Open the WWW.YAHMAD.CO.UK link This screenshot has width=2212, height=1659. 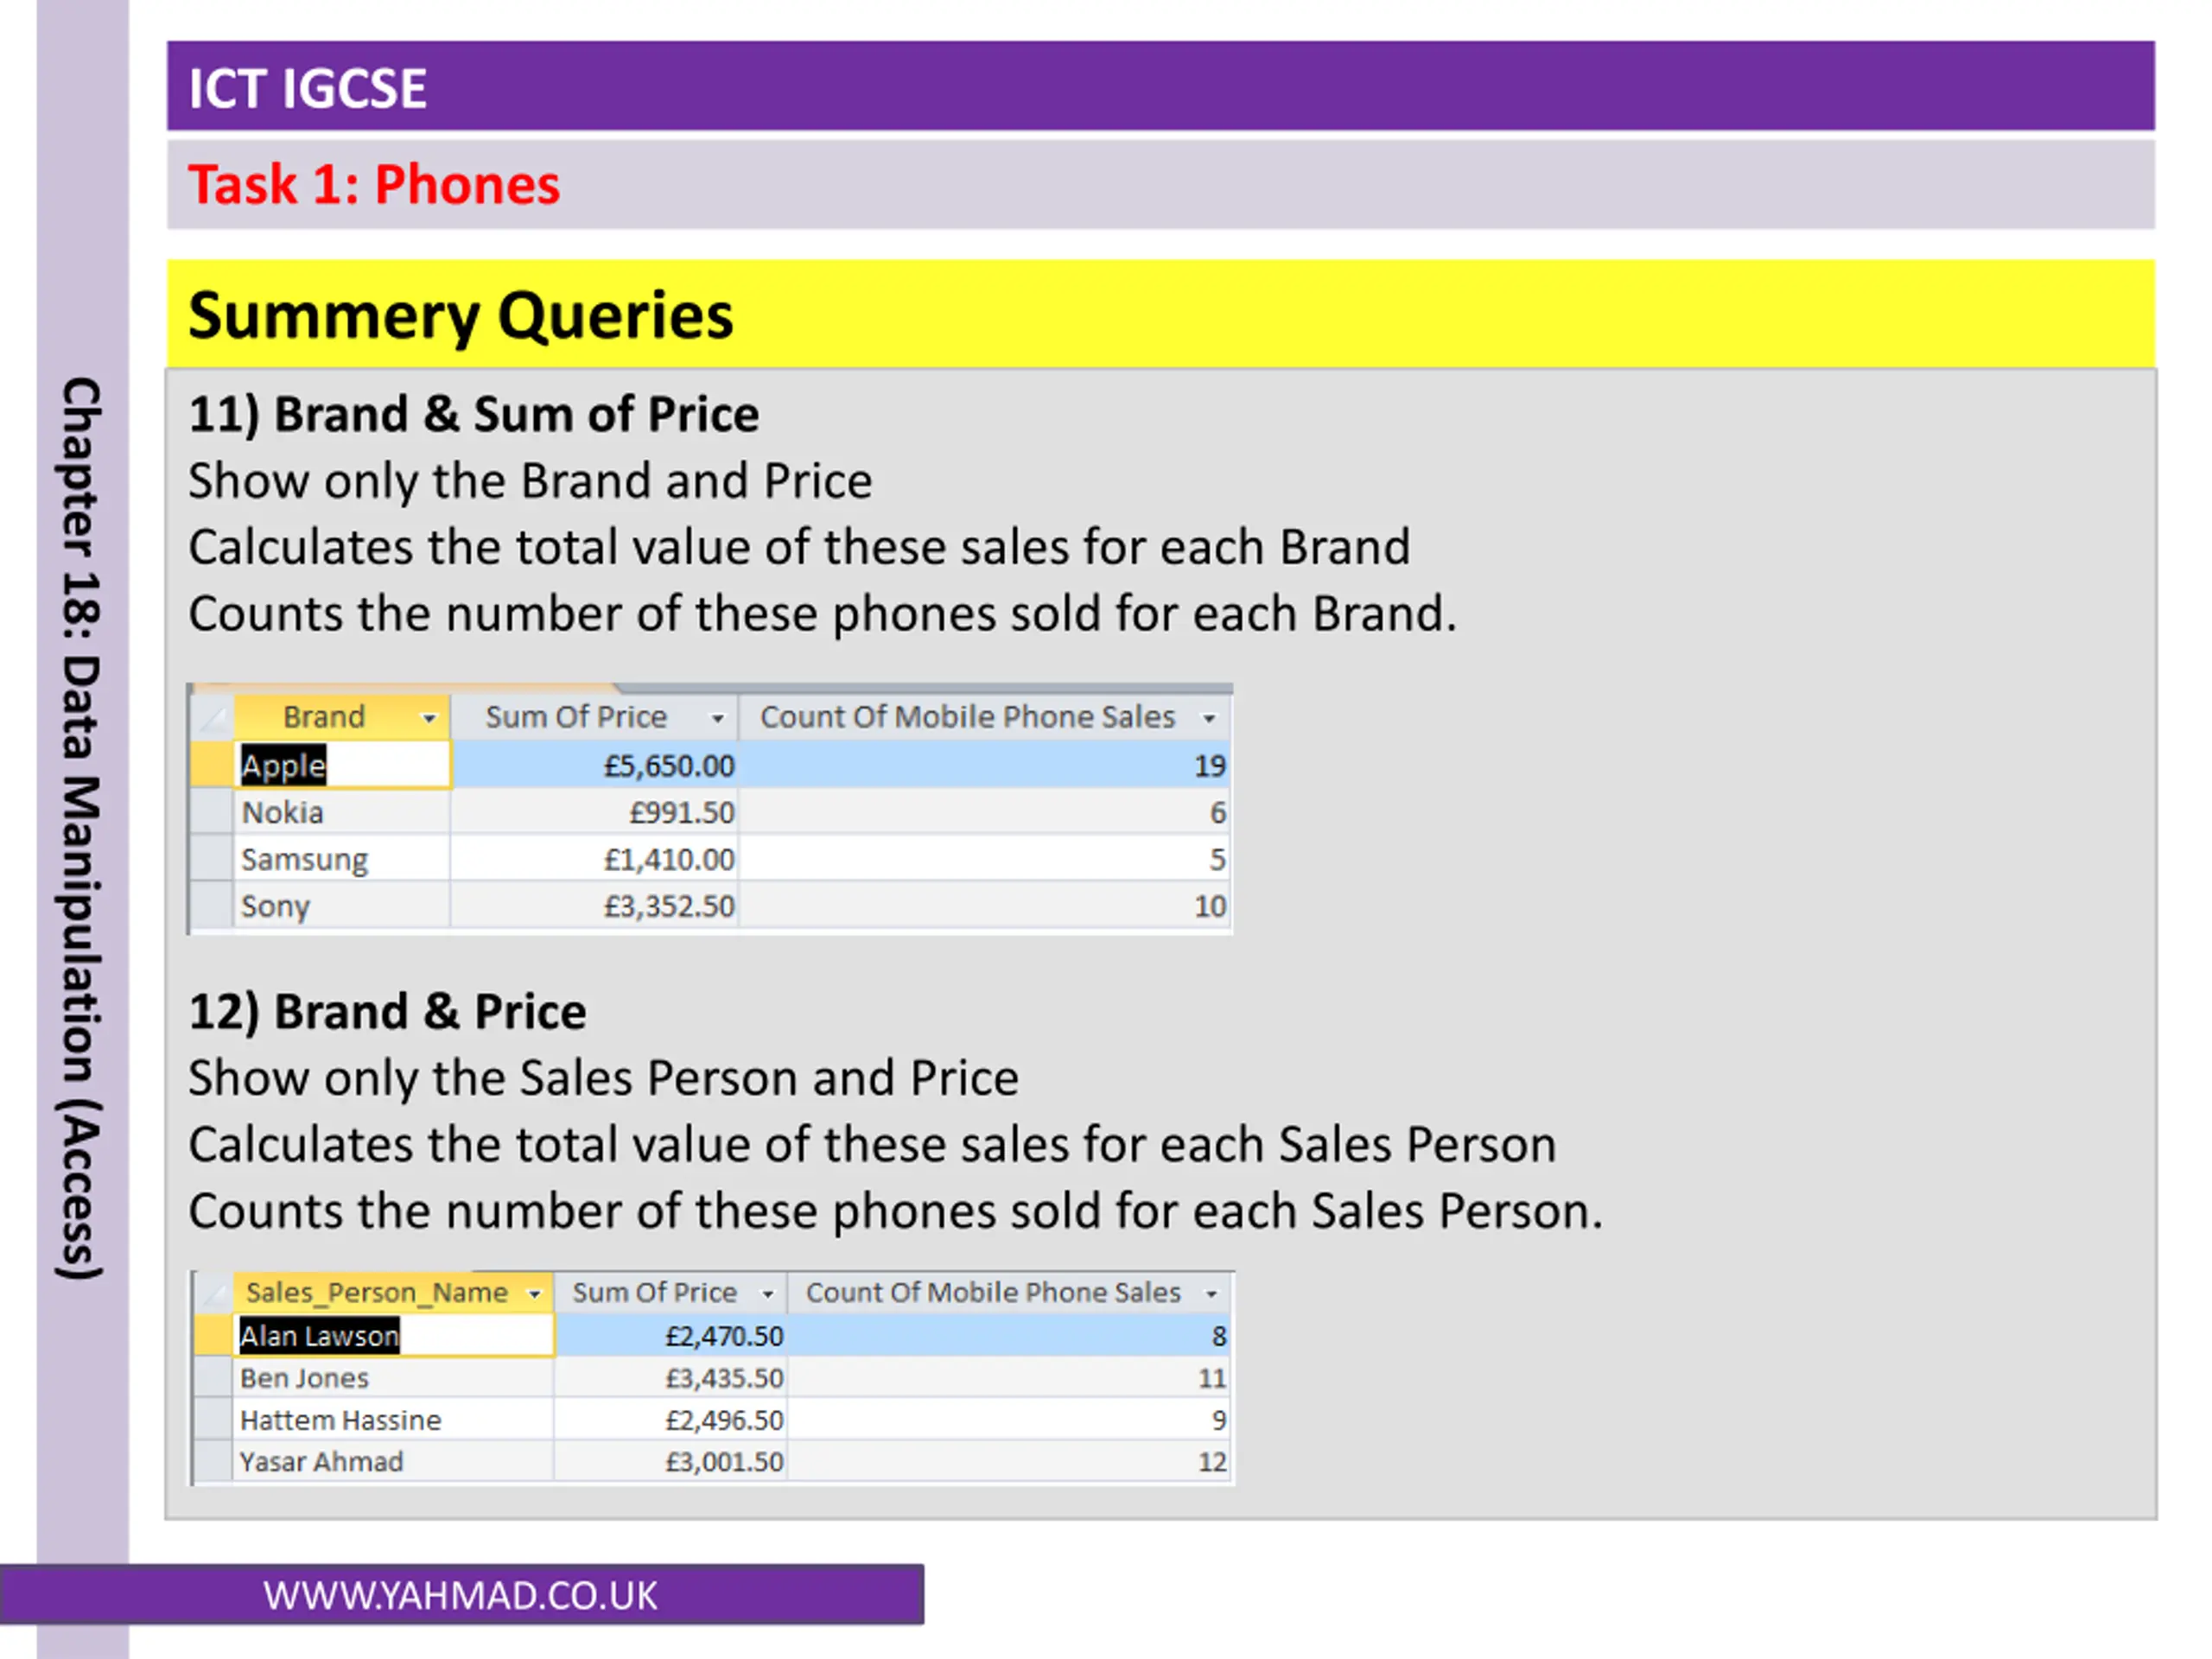pyautogui.click(x=461, y=1595)
